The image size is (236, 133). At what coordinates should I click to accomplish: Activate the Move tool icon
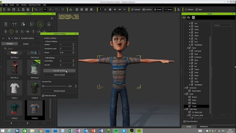point(50,10)
